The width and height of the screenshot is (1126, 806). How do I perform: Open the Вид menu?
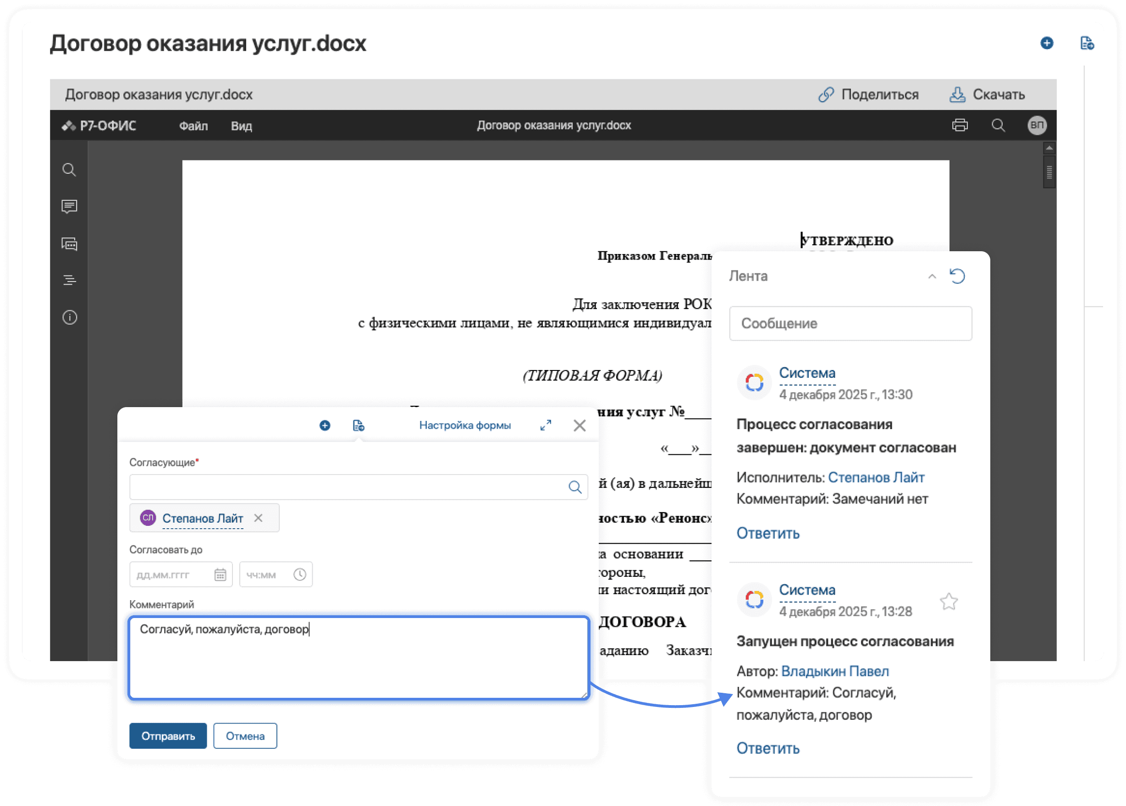241,126
